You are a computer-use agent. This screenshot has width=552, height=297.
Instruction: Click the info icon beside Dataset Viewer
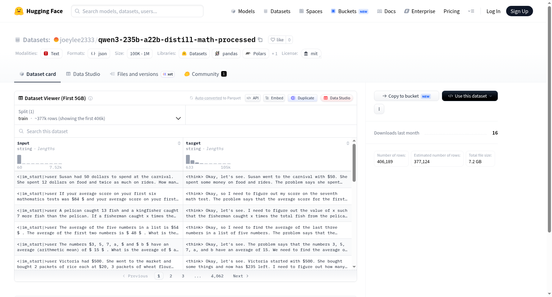click(x=90, y=98)
